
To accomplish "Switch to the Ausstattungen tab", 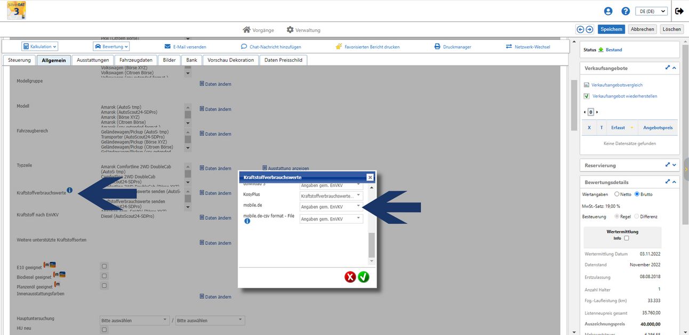I will (93, 60).
